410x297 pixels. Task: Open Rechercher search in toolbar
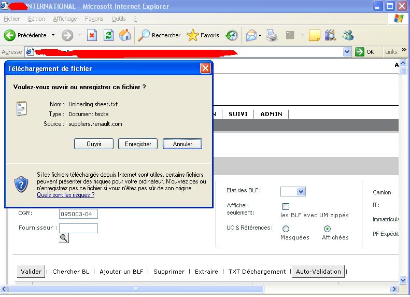159,35
